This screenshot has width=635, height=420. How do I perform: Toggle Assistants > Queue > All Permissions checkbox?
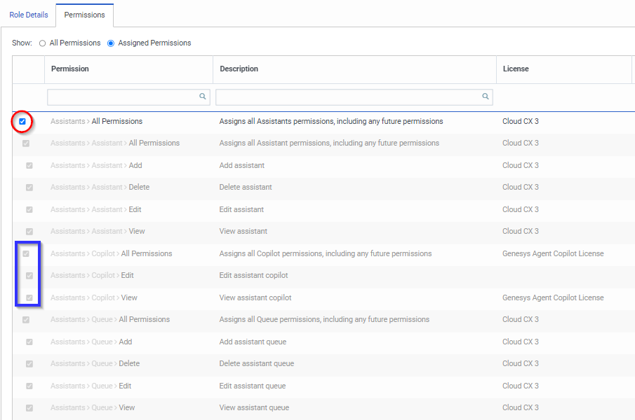[x=26, y=320]
